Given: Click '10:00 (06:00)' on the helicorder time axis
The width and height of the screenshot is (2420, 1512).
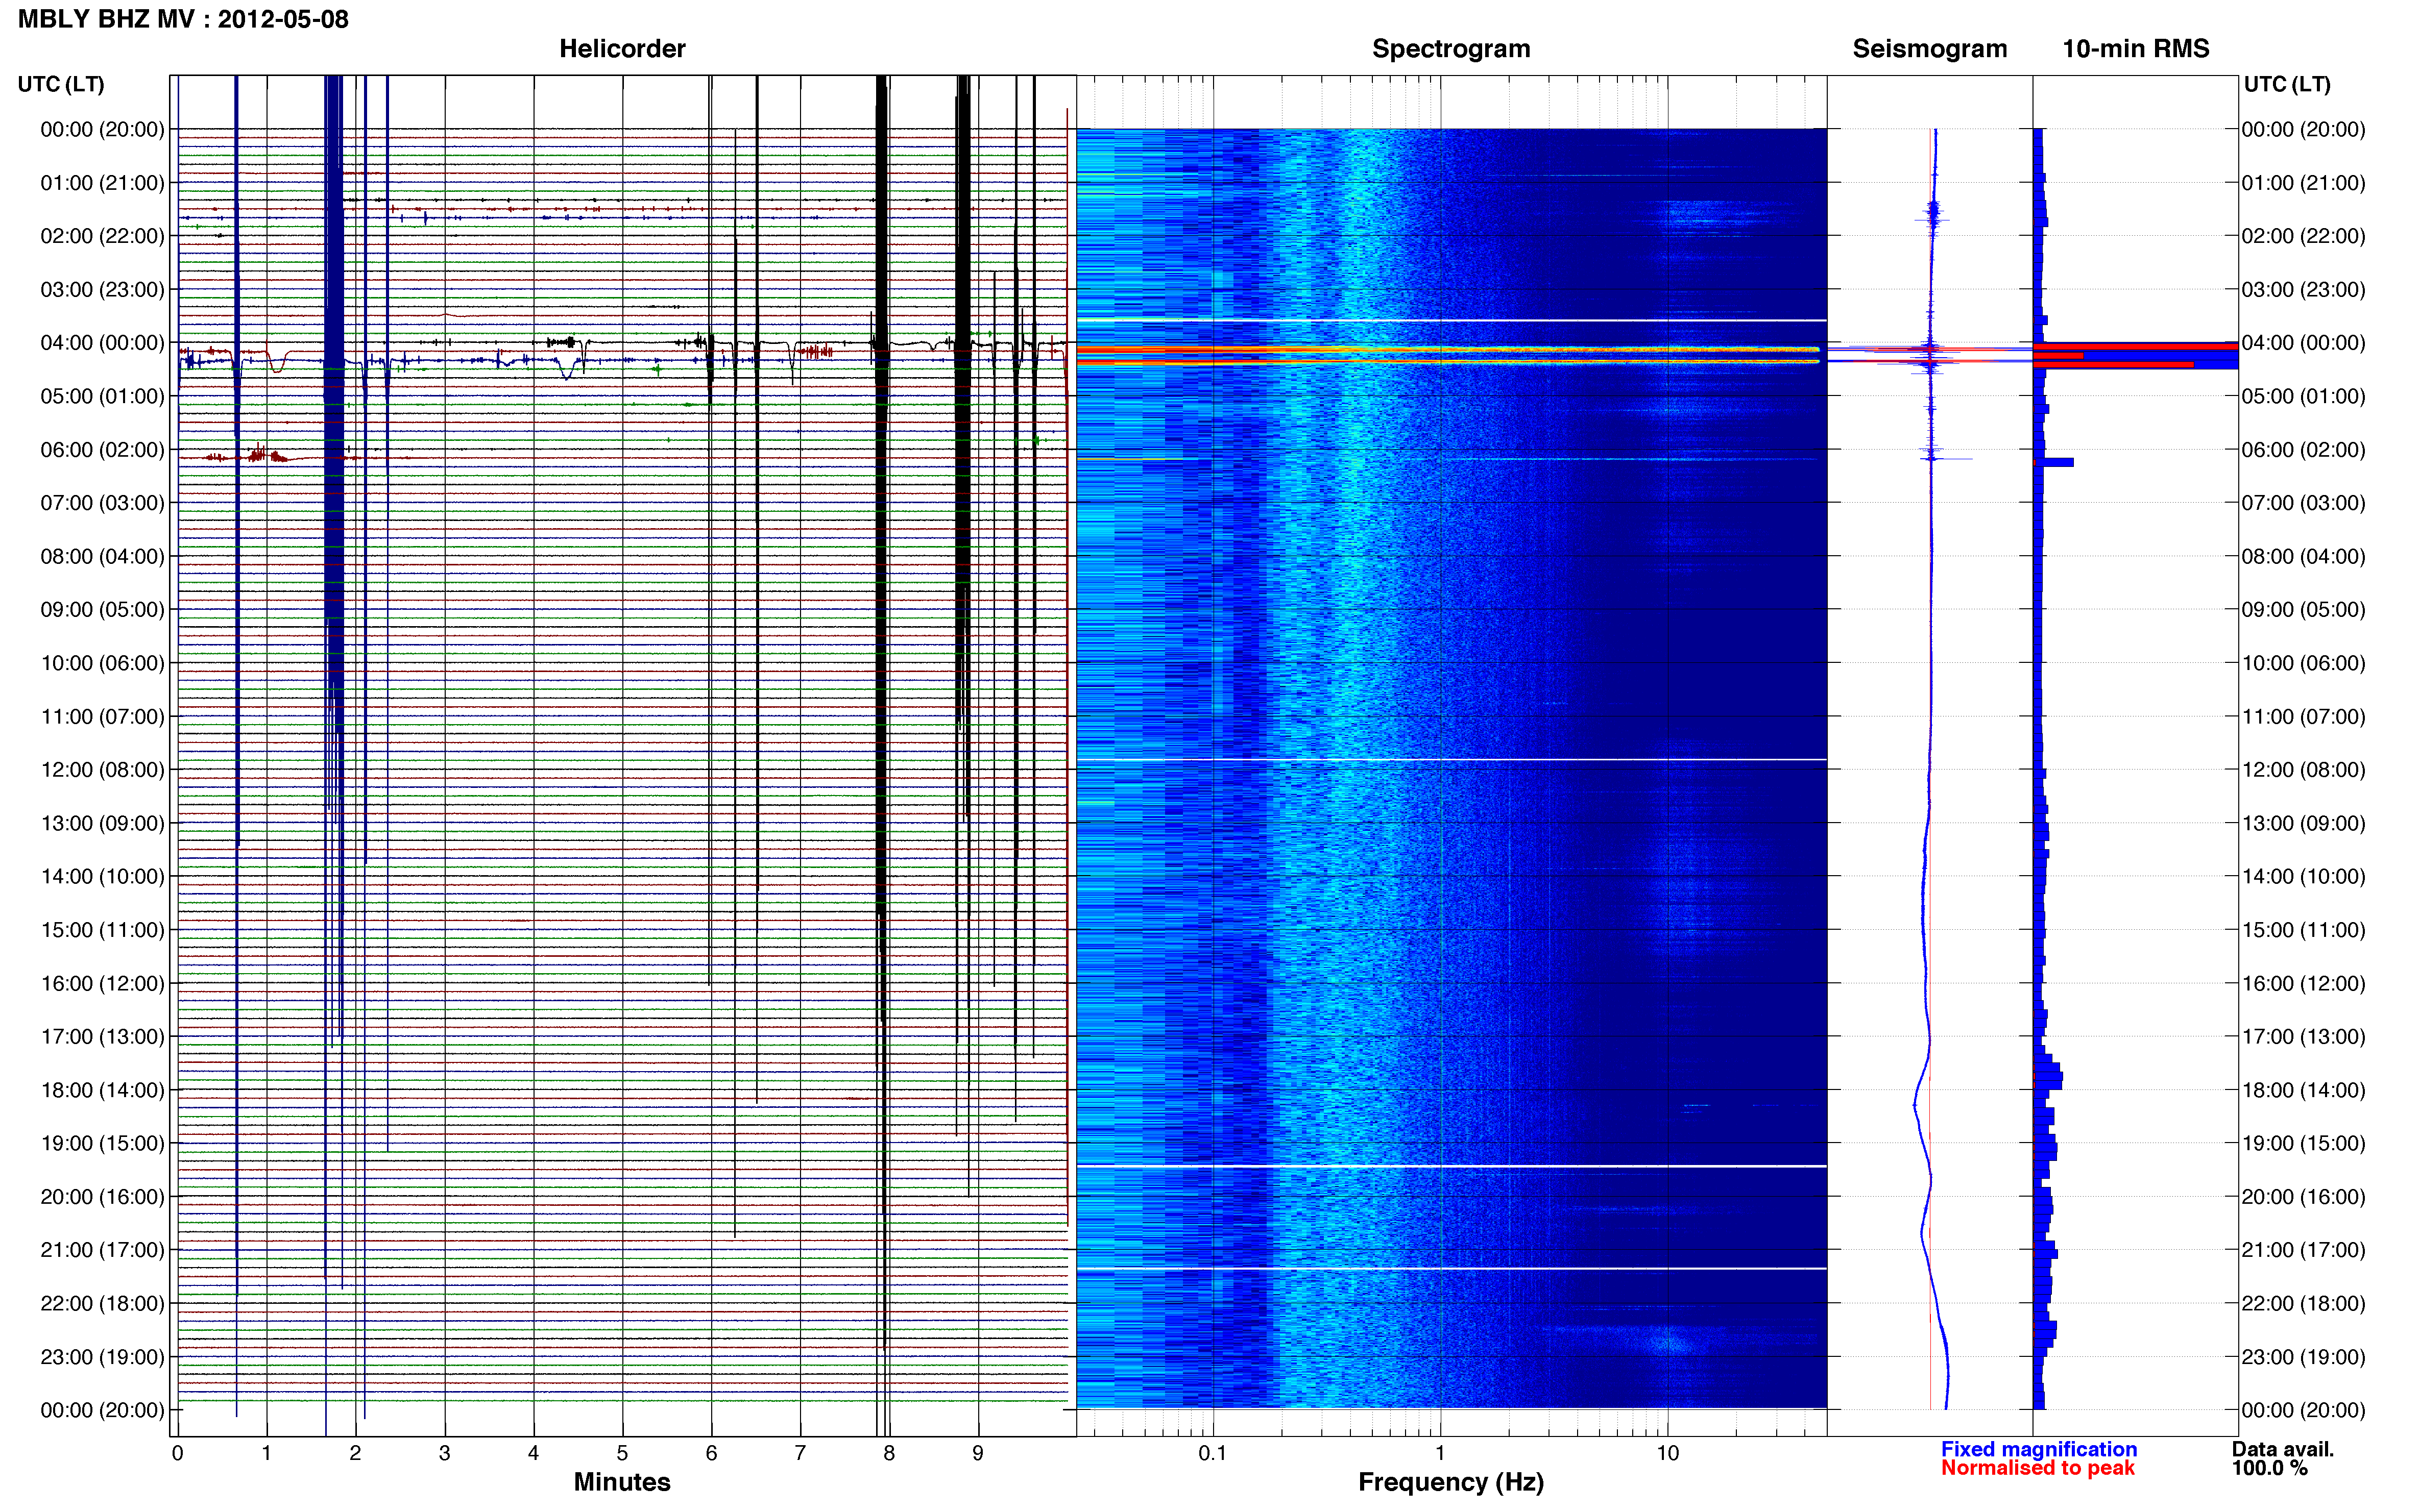Looking at the screenshot, I should 102,663.
